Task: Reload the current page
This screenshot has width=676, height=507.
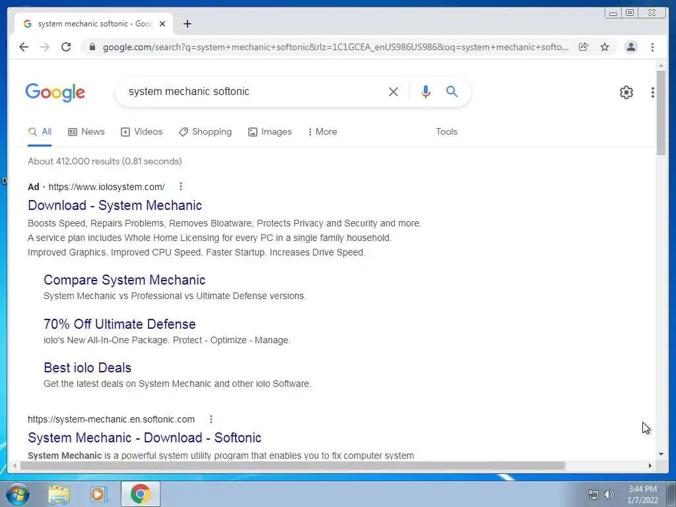Action: 66,47
